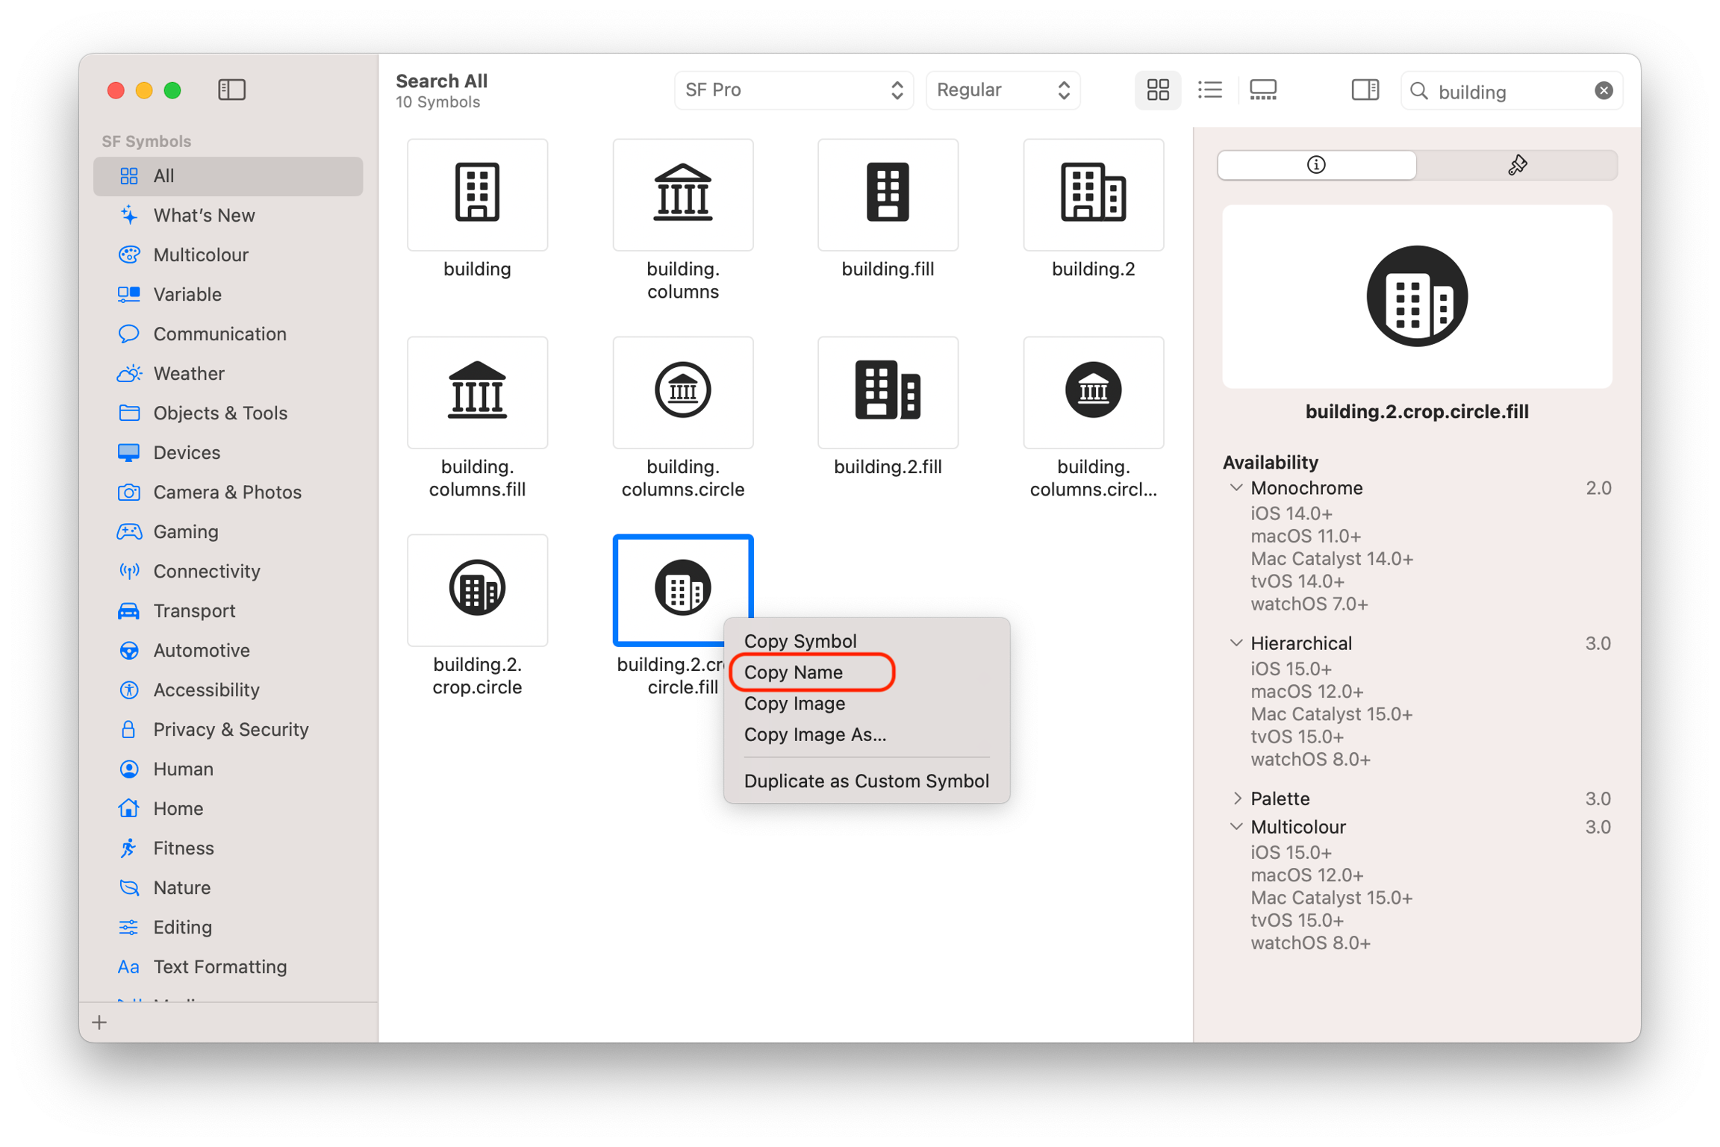Choose Copy Name from context menu

[x=867, y=672]
